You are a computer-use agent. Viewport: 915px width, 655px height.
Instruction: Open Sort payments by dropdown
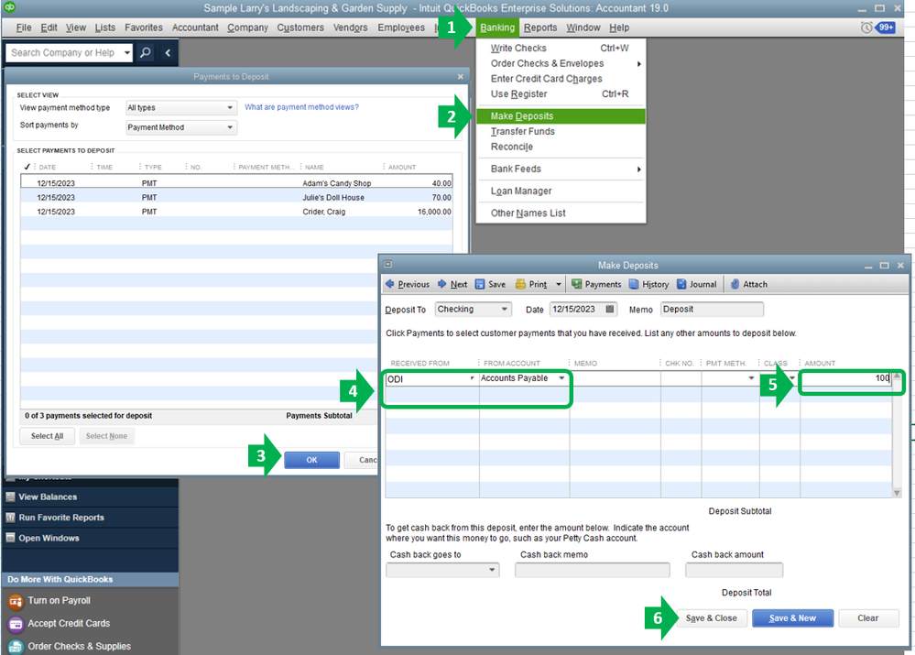click(181, 127)
